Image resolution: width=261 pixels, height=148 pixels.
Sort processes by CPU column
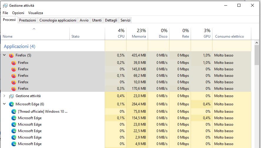point(116,34)
